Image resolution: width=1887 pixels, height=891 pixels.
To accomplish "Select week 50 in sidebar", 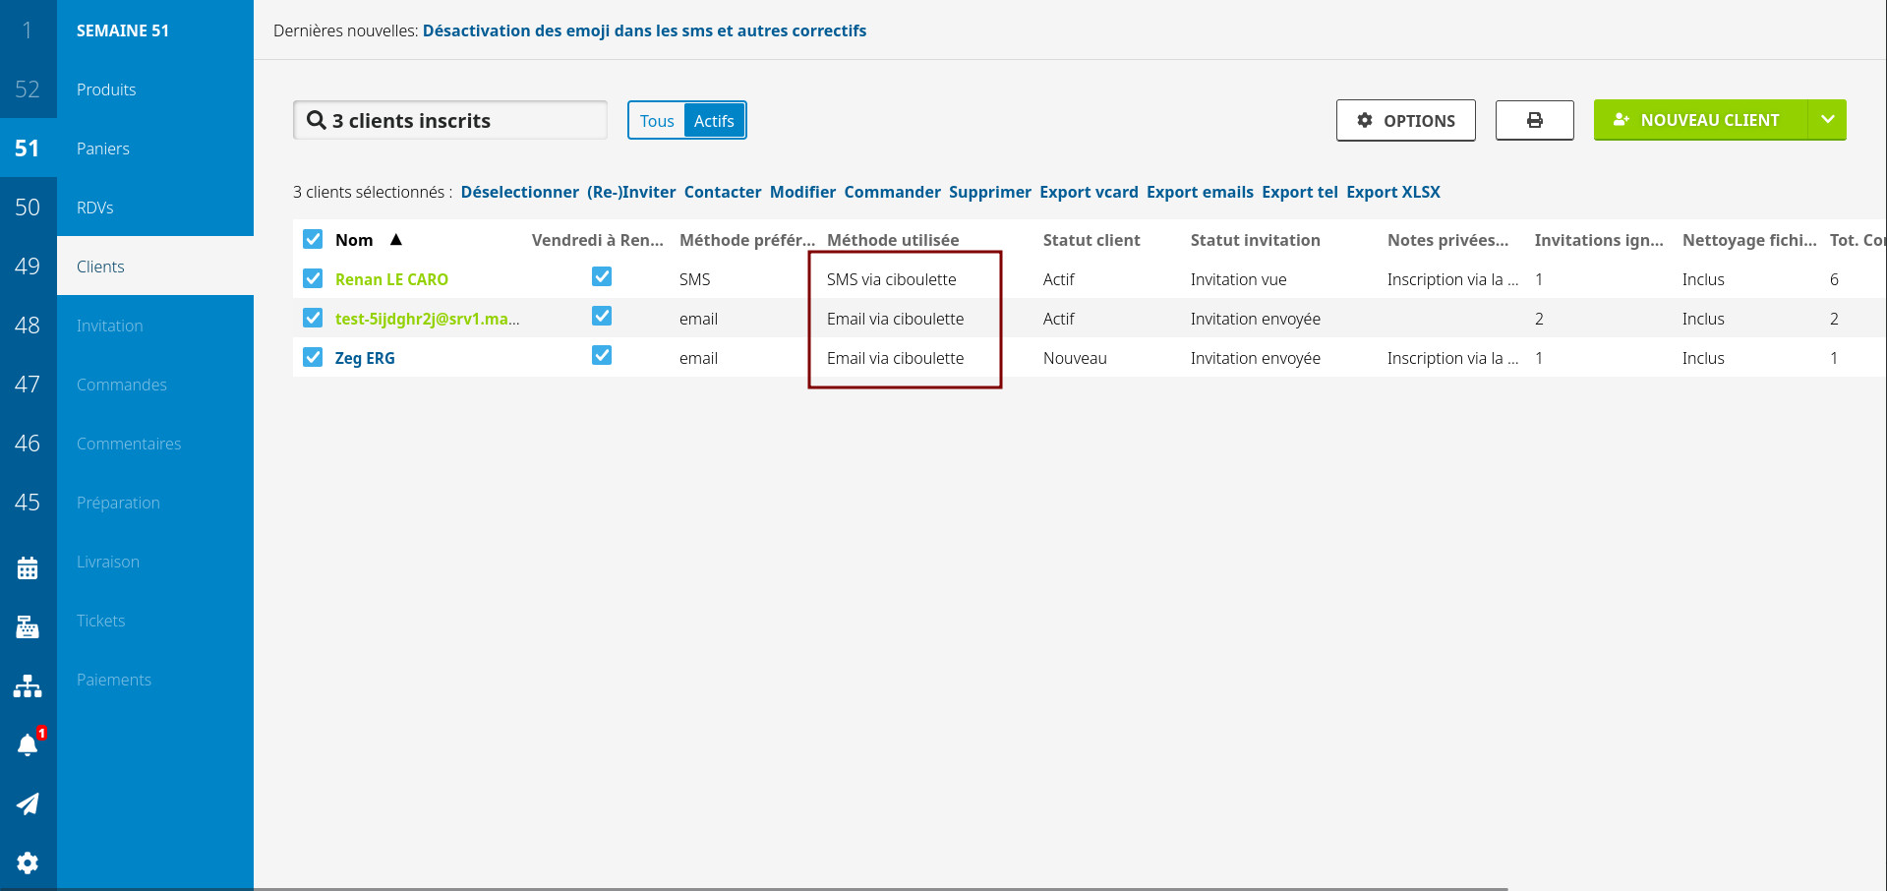I will (28, 208).
